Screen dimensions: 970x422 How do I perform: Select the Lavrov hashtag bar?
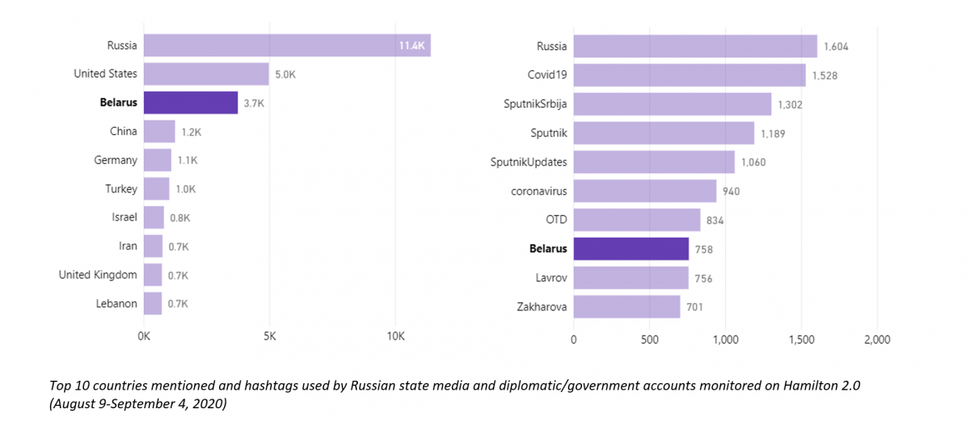pos(630,278)
